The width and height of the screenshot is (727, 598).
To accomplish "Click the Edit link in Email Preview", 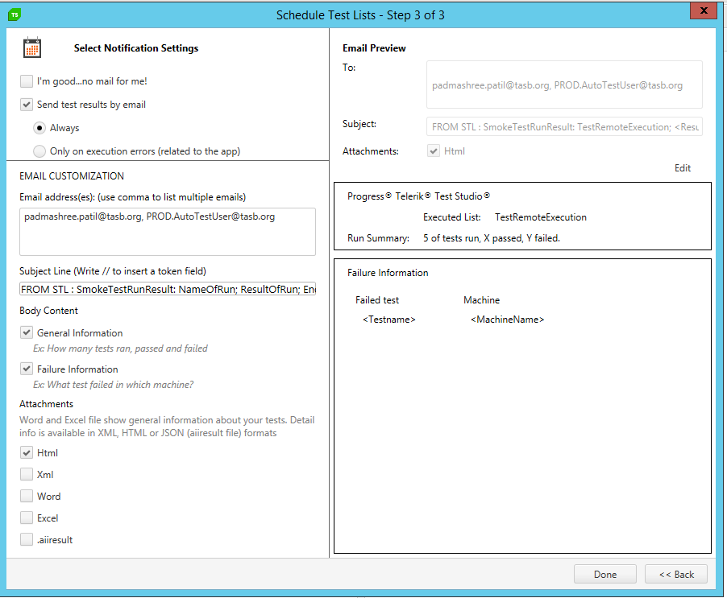I will click(x=683, y=168).
